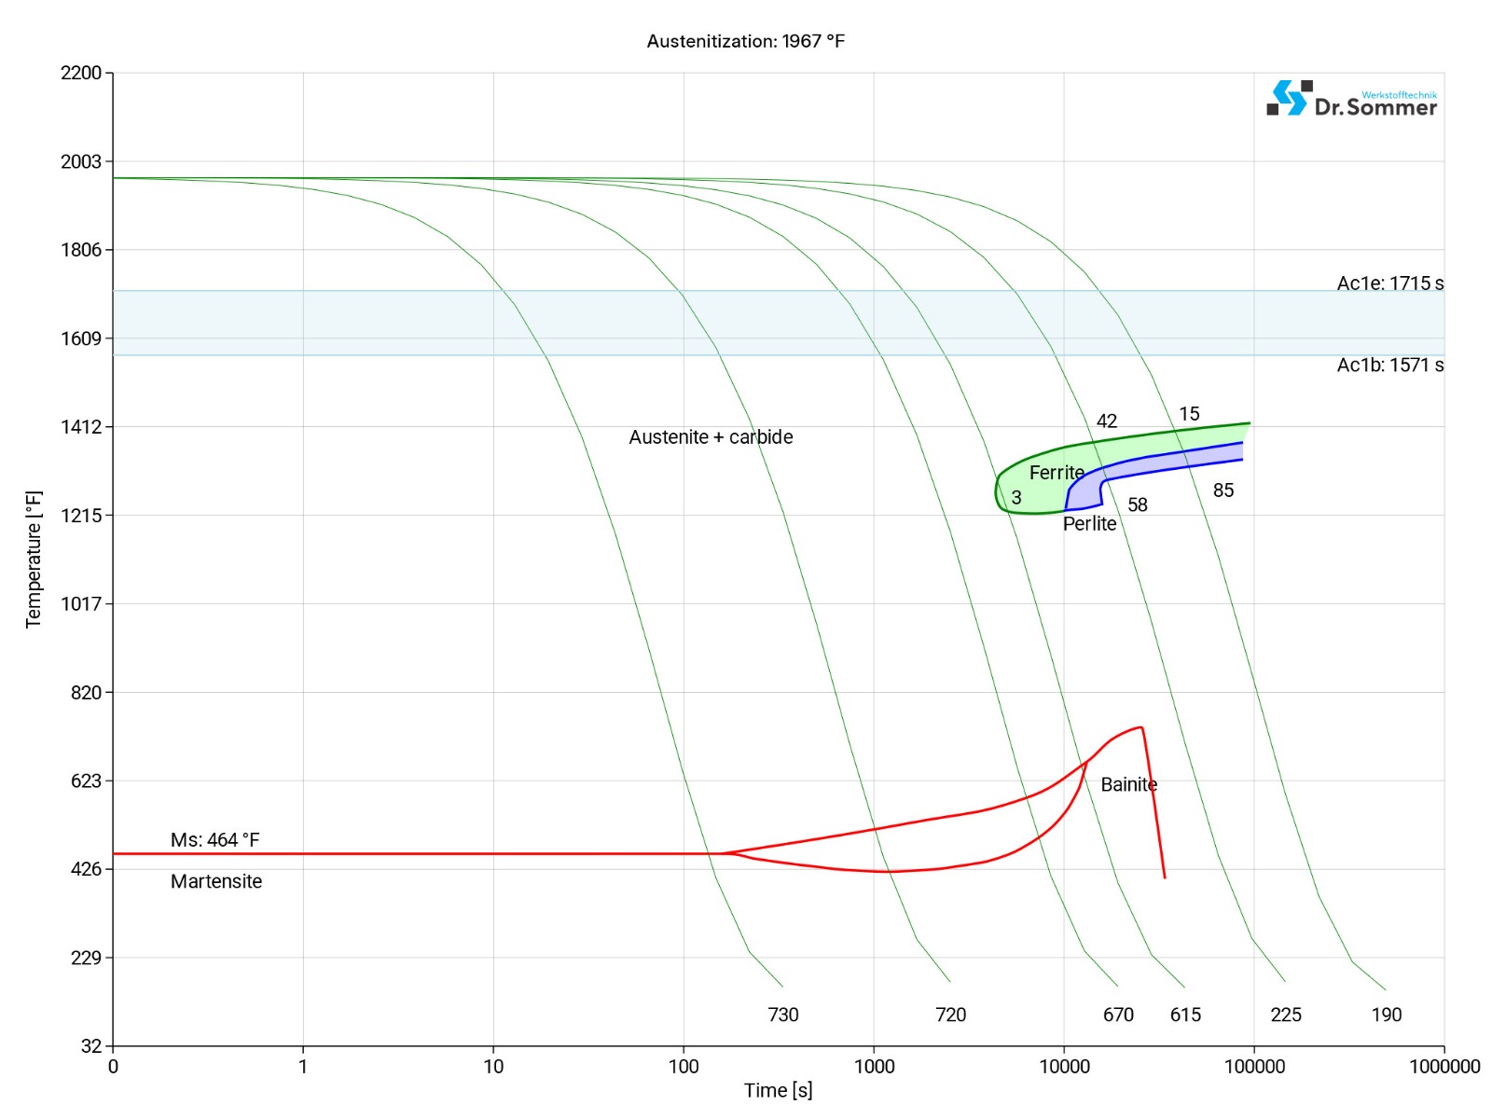Click the Dr. Sommer logo

click(1351, 99)
